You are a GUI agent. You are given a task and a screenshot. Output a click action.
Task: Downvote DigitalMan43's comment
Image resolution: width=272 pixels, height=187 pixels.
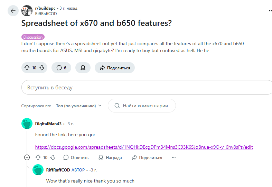53,157
